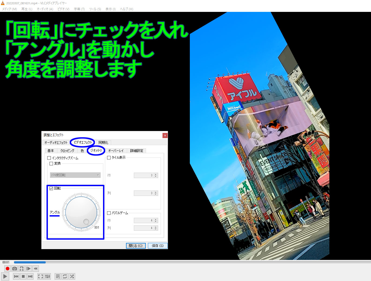Image resolution: width=371 pixels, height=281 pixels.
Task: Switch to the 同期化 tab
Action: [103, 143]
